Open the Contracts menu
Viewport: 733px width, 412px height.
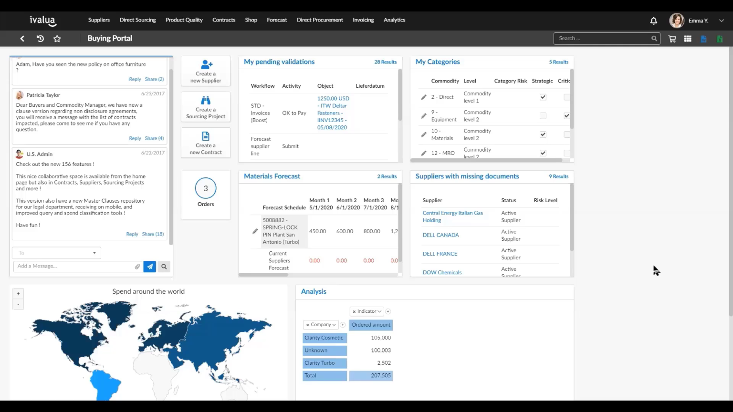(x=224, y=20)
